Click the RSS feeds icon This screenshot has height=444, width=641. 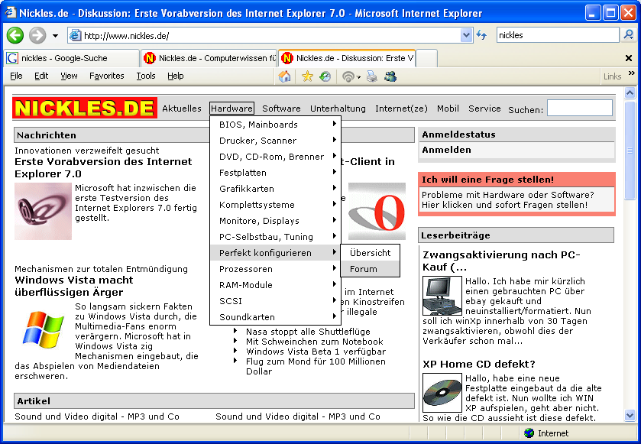[348, 76]
